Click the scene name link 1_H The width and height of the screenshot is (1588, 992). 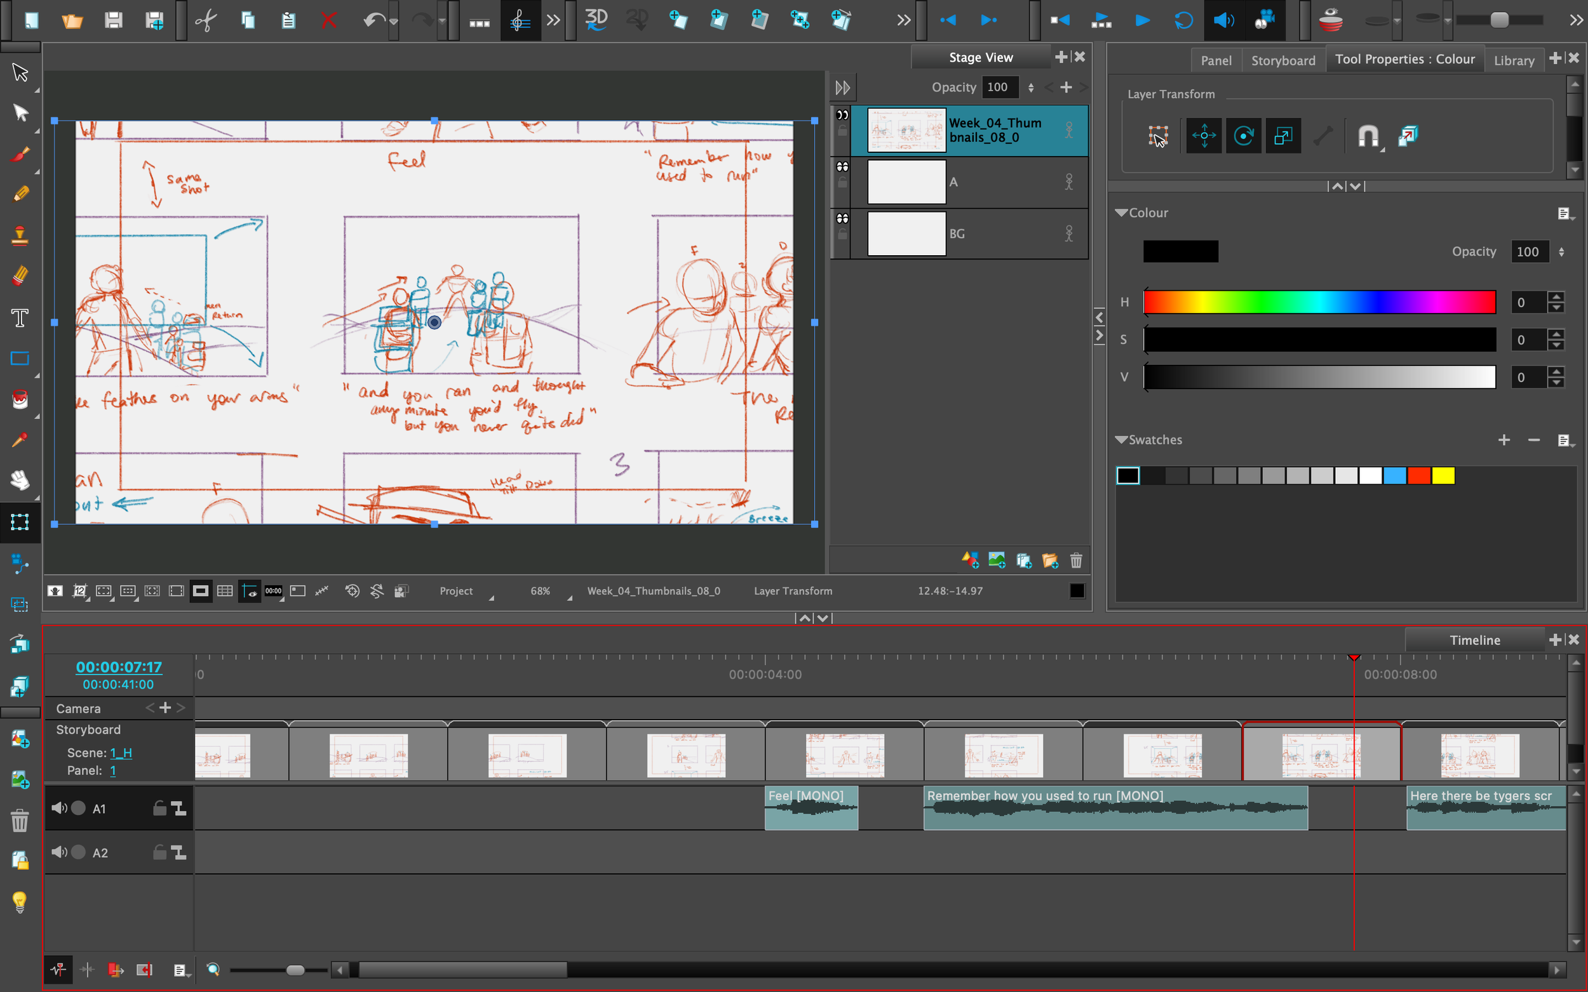(x=121, y=753)
